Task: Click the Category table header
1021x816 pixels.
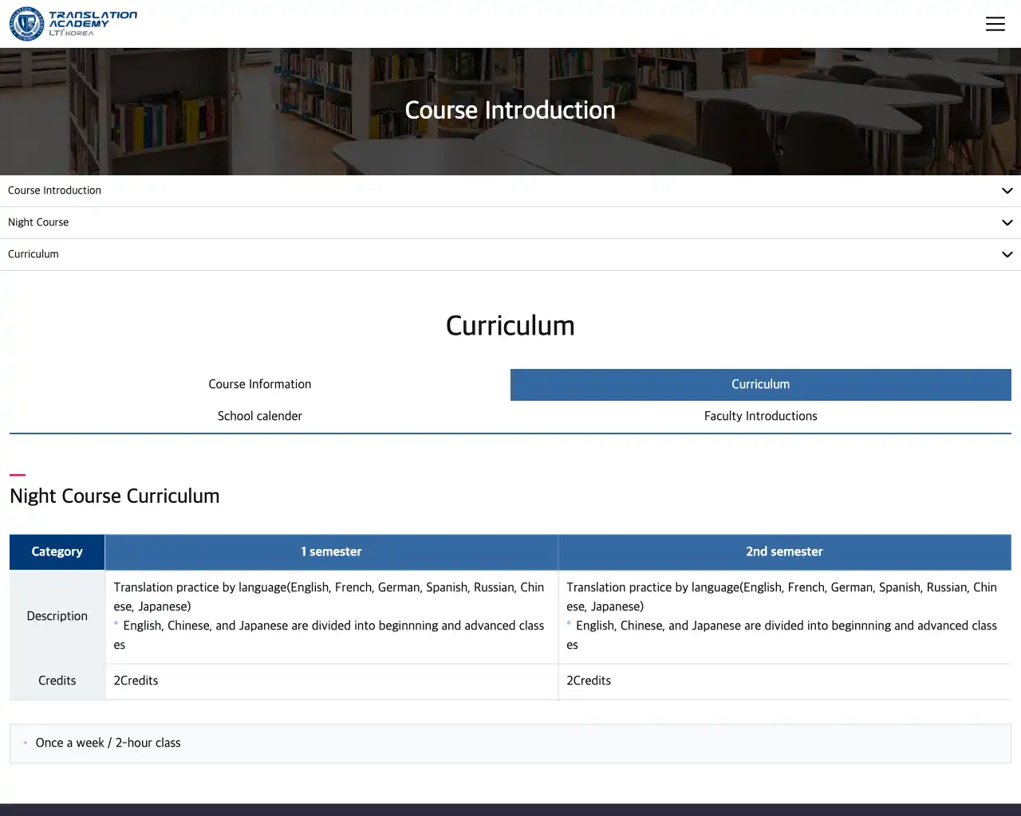Action: (57, 551)
